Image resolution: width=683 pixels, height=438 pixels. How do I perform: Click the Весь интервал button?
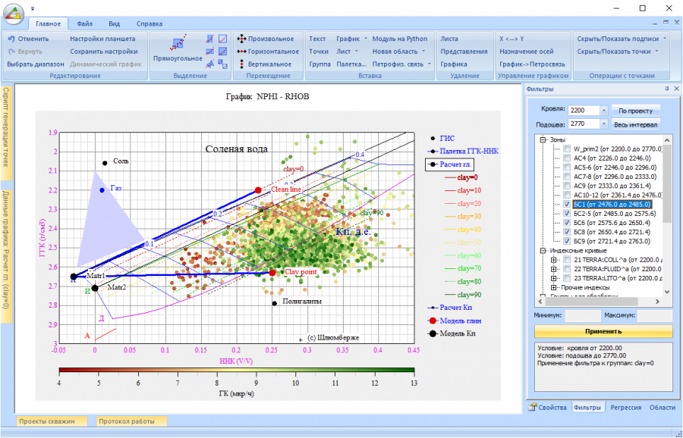pyautogui.click(x=635, y=124)
